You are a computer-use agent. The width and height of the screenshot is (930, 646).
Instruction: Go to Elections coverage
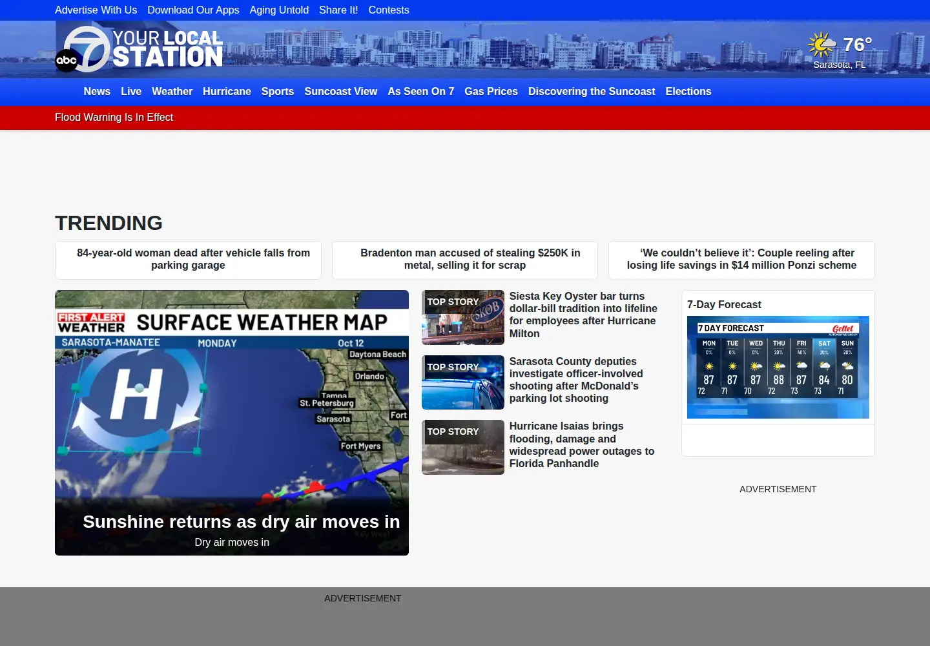pos(688,92)
